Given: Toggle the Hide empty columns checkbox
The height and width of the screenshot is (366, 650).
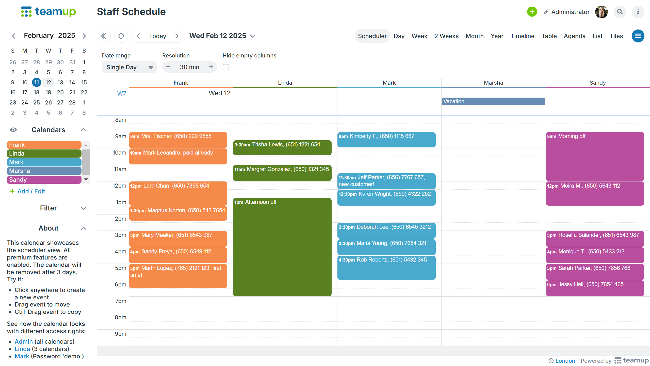Looking at the screenshot, I should click(x=226, y=67).
